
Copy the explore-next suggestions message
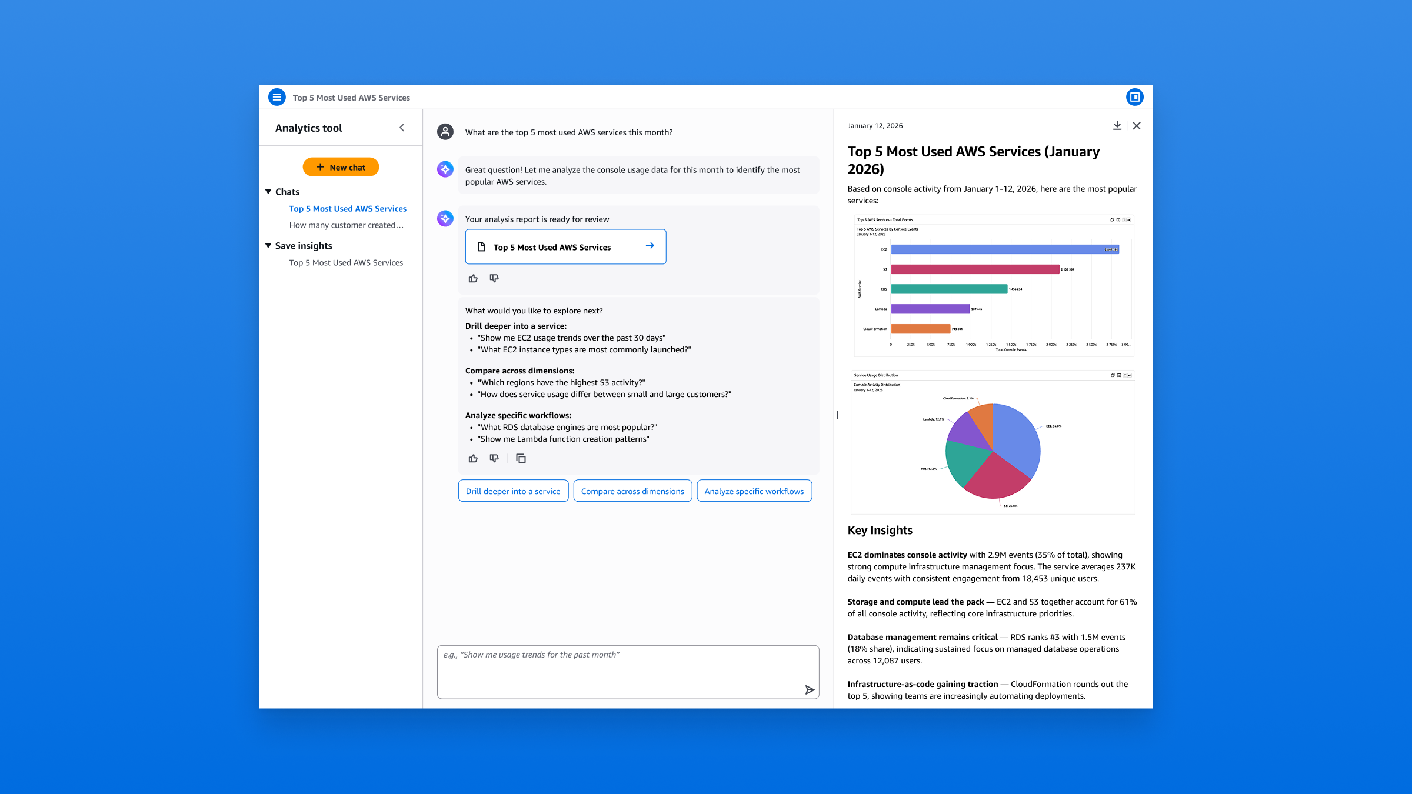click(x=521, y=458)
